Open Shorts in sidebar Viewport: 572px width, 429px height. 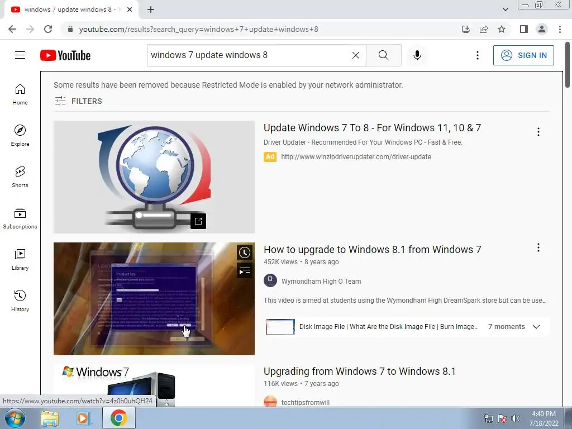point(20,177)
